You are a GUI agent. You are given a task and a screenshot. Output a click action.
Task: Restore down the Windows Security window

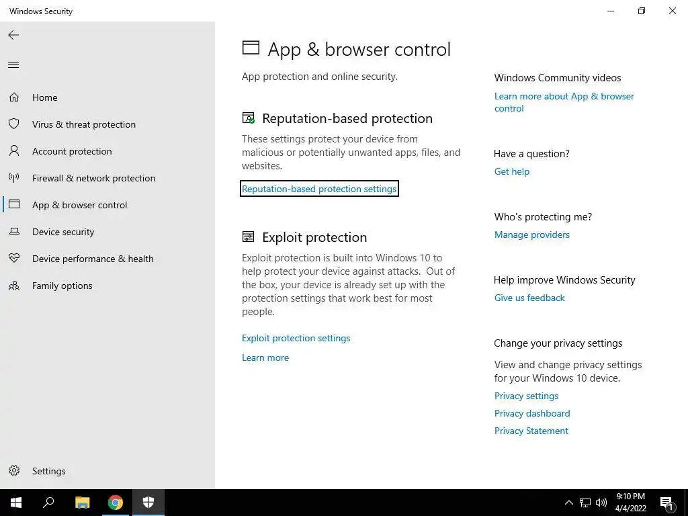642,11
